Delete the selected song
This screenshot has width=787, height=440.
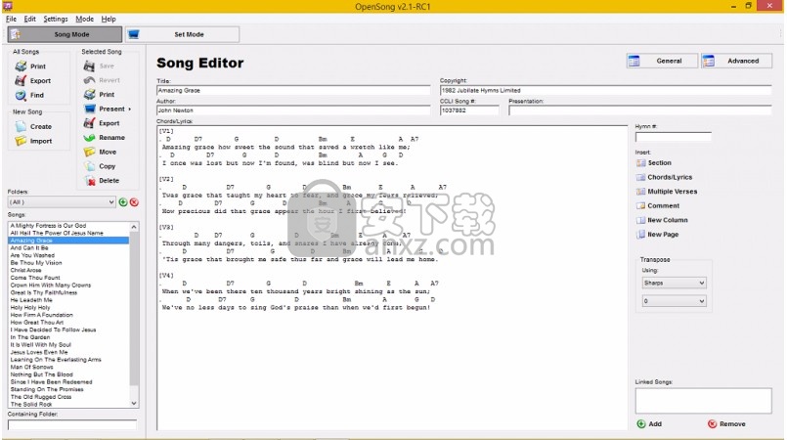pos(102,181)
